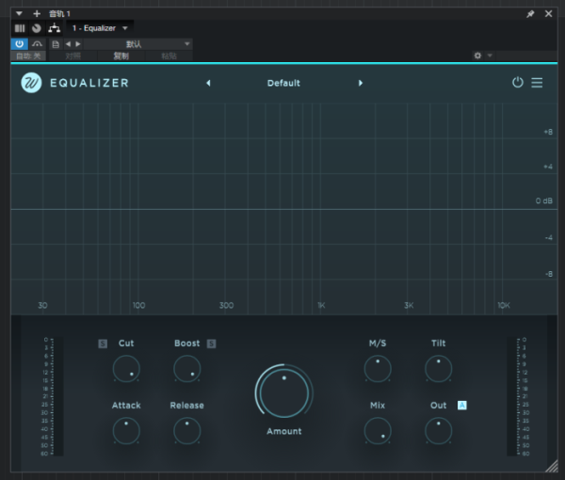Open the track menu triangle beside 音轨 1
Screen dimensions: 565x480
19,14
